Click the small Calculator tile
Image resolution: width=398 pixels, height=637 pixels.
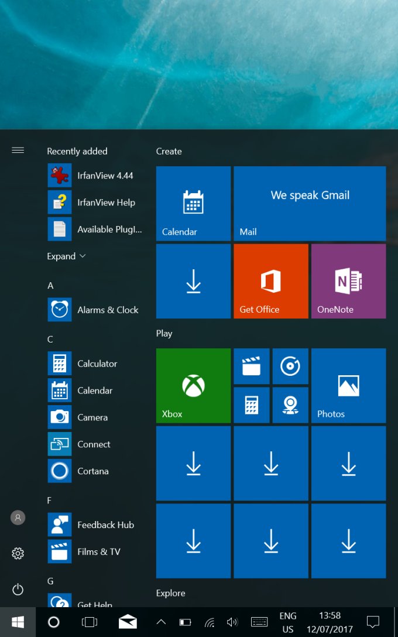252,405
